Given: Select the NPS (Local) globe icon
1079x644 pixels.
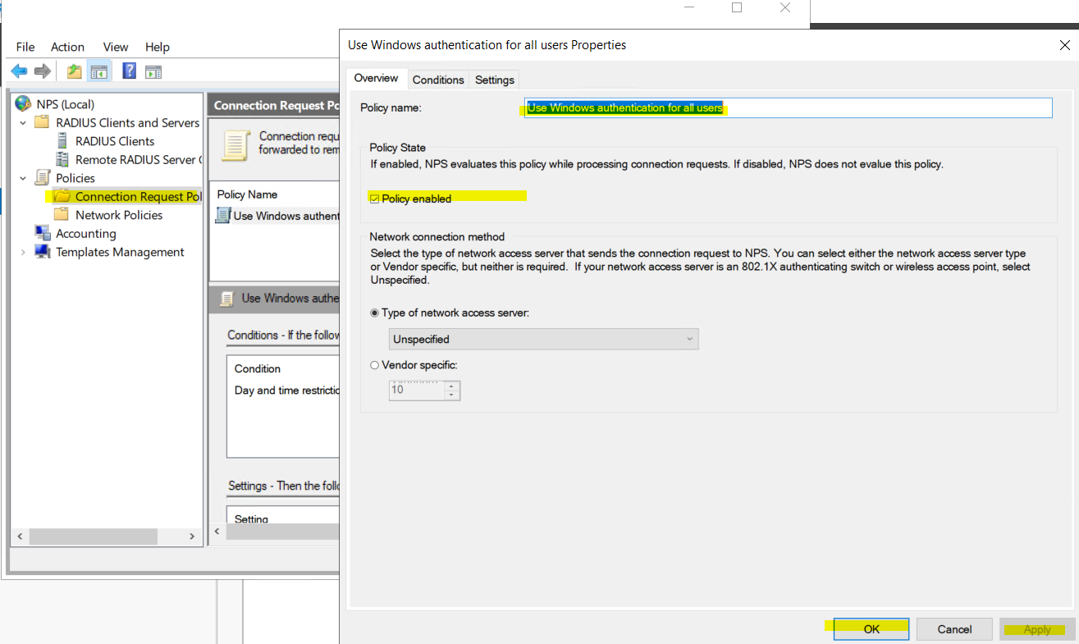Looking at the screenshot, I should point(23,104).
